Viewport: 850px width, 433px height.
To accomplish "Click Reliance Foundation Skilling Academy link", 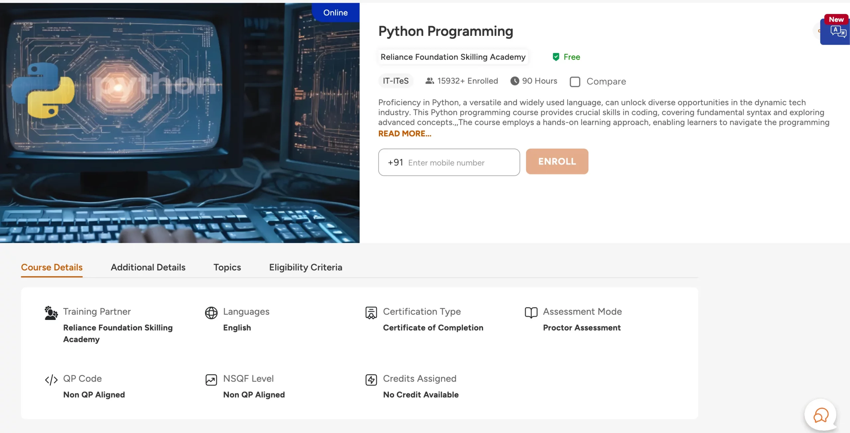I will [x=453, y=57].
